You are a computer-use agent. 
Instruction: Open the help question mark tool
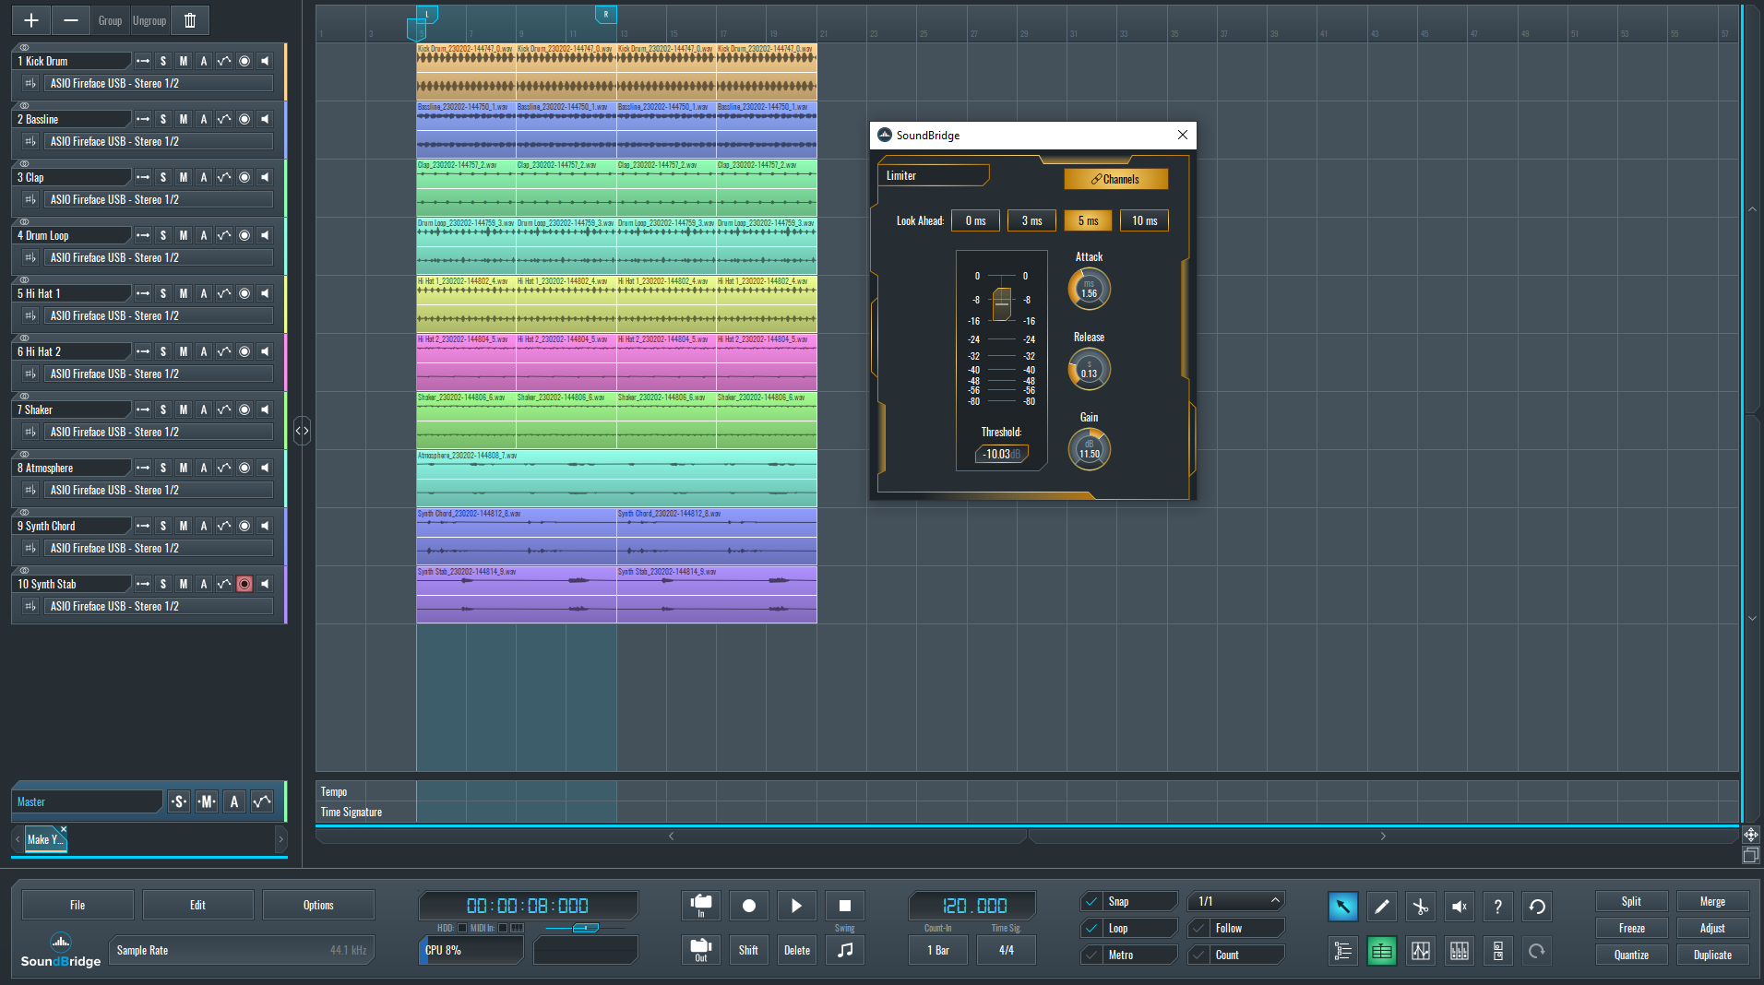click(1497, 907)
